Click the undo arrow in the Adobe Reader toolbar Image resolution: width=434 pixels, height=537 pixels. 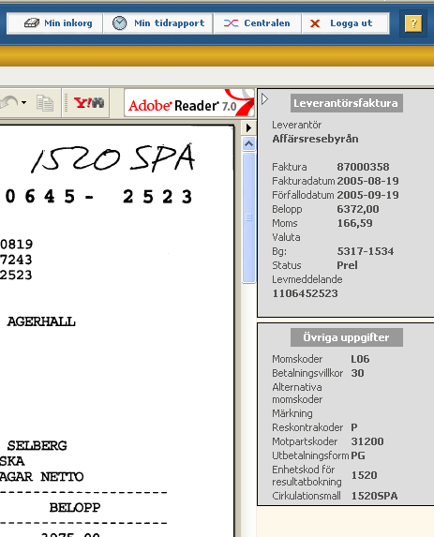coord(9,102)
